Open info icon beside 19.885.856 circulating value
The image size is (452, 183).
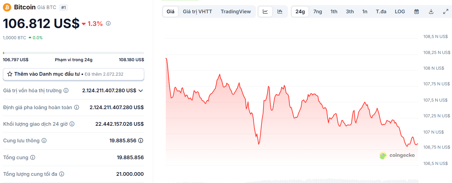[141, 140]
